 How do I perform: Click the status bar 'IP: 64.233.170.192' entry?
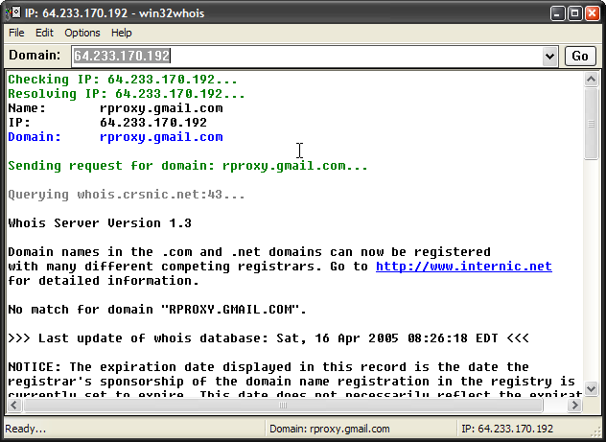point(507,429)
